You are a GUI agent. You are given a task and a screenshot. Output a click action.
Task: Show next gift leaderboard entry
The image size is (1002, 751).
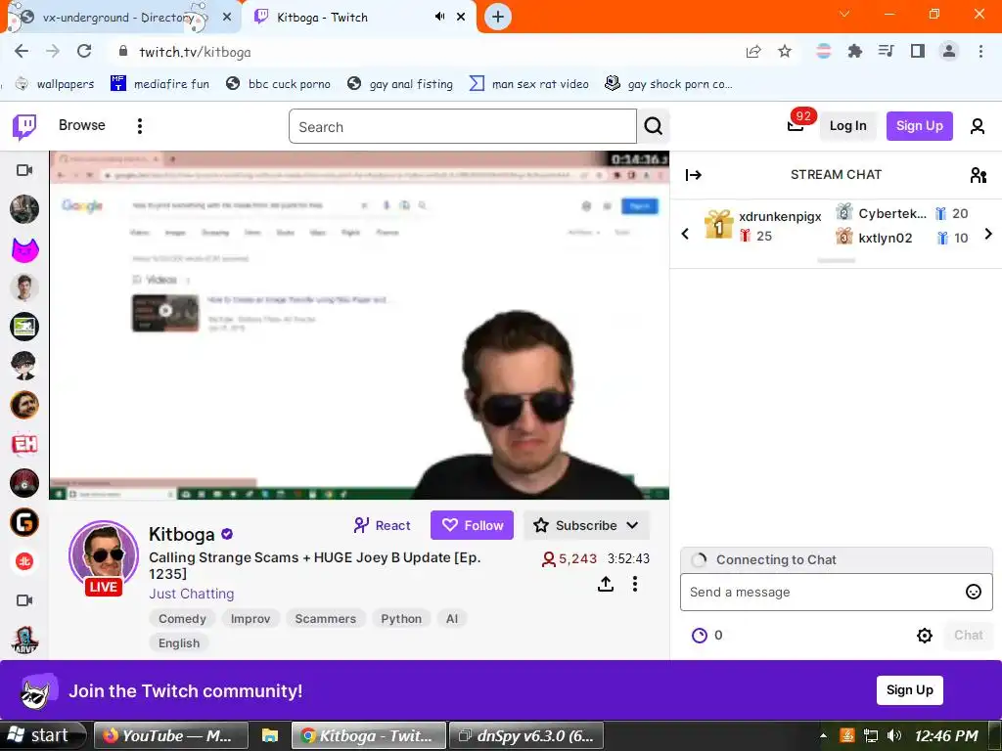click(x=988, y=234)
